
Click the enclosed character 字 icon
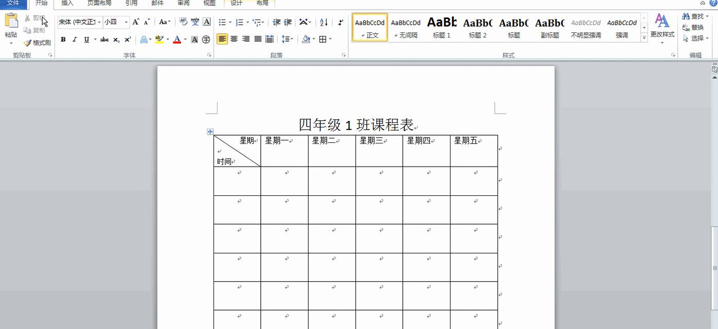[x=206, y=40]
